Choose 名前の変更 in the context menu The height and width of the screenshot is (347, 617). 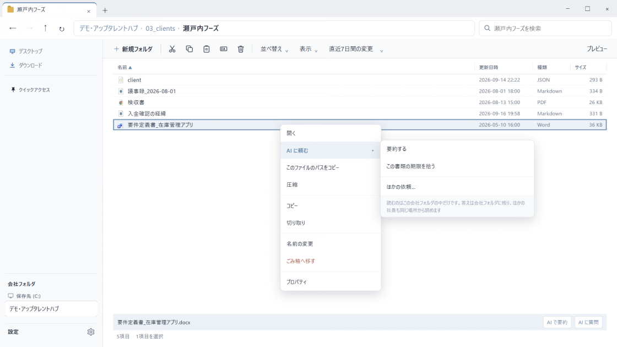click(331, 244)
